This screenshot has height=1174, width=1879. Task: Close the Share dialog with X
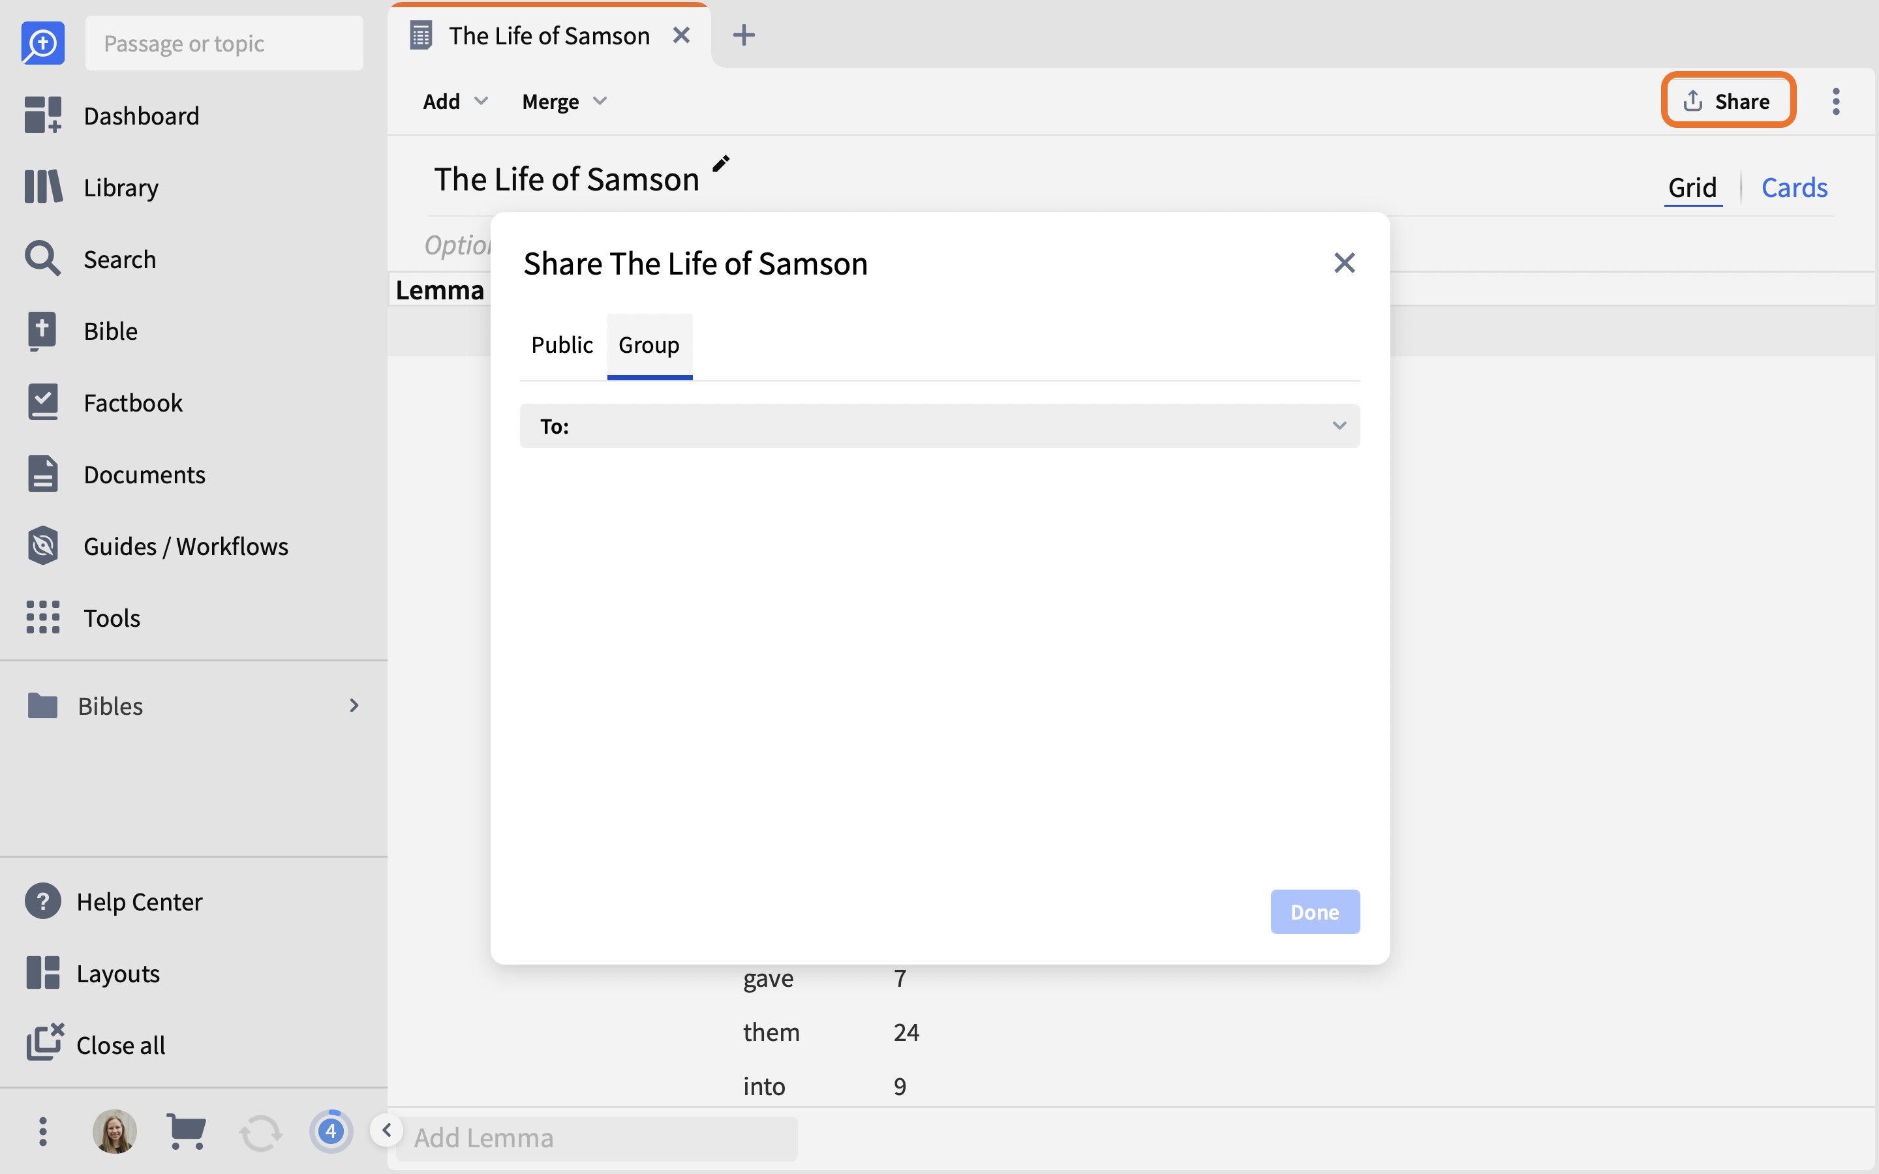click(x=1344, y=262)
